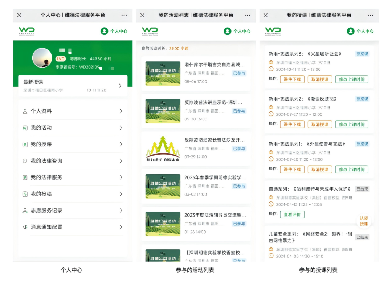Open the three-dot menu on 我的授课 page
Image resolution: width=392 pixels, height=282 pixels.
click(370, 15)
